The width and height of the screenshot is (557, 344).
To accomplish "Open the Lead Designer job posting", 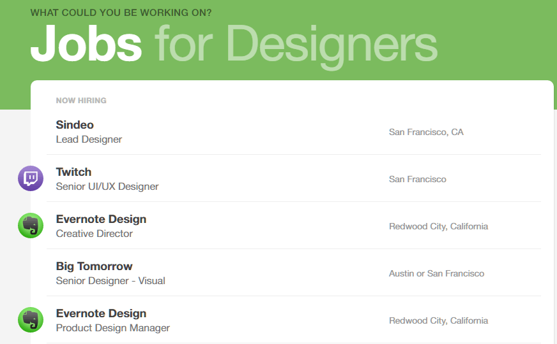I will click(x=89, y=140).
